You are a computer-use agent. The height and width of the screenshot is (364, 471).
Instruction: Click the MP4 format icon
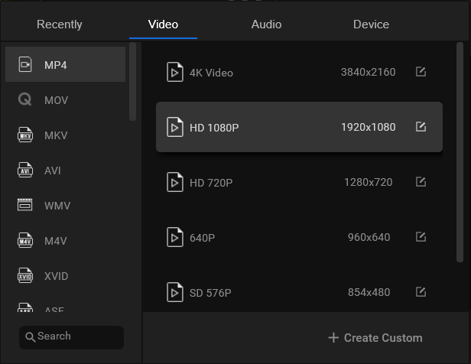click(x=25, y=64)
